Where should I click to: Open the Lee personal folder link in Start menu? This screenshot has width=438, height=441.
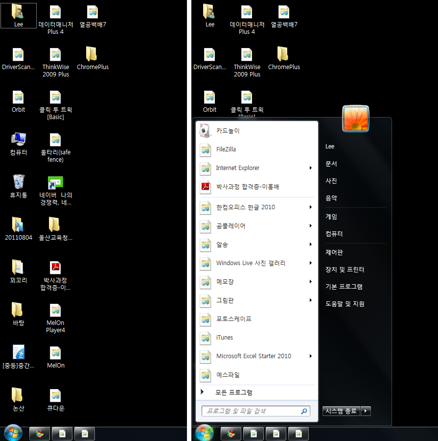pyautogui.click(x=329, y=147)
